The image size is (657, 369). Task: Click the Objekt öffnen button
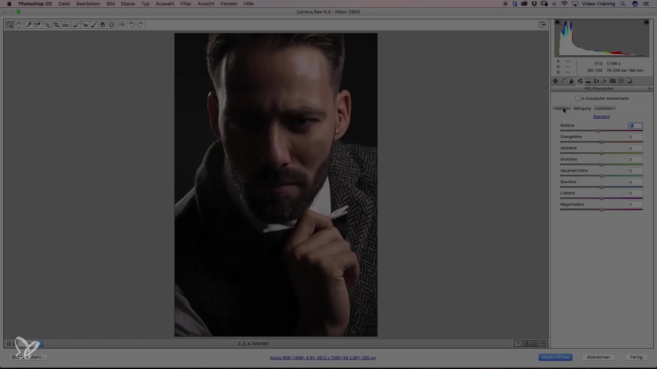point(555,357)
